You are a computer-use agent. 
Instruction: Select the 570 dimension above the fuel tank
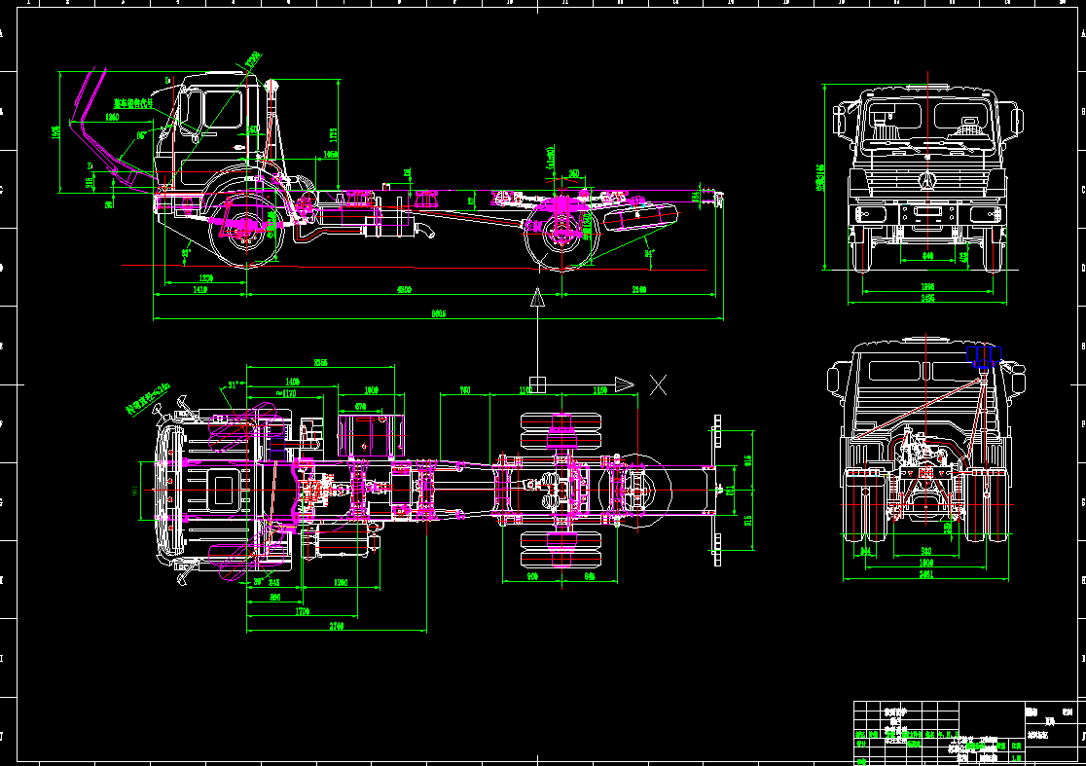pyautogui.click(x=360, y=407)
